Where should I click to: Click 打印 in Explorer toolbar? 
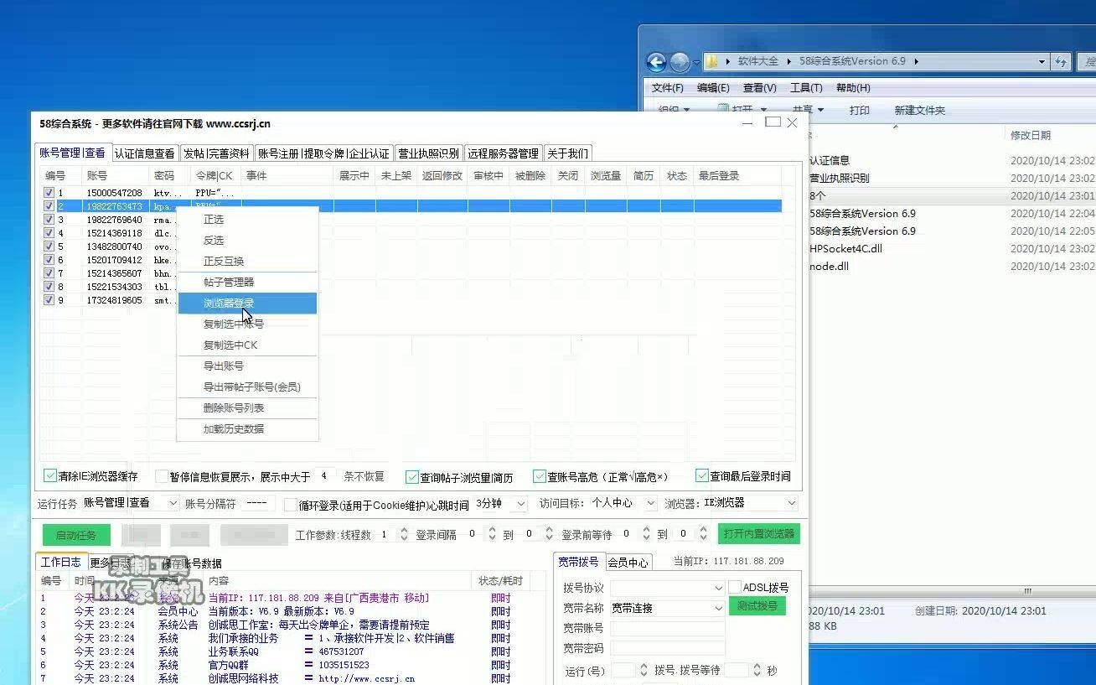coord(860,110)
